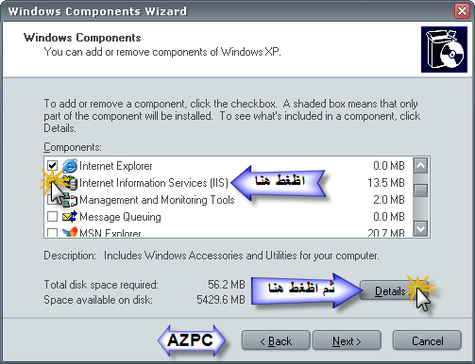Click the Message Queuing envelope icon
The height and width of the screenshot is (364, 475).
tap(70, 217)
